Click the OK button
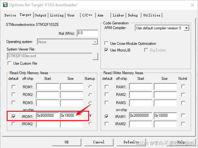Image resolution: width=198 pixels, height=148 pixels. 67,142
